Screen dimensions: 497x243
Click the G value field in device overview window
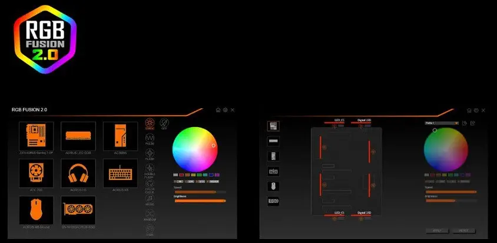point(190,182)
